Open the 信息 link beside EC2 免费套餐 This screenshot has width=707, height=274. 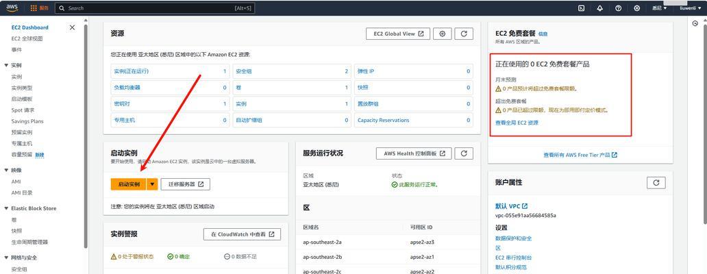pos(543,34)
